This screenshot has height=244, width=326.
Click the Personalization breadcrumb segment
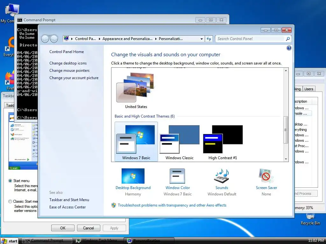click(171, 39)
